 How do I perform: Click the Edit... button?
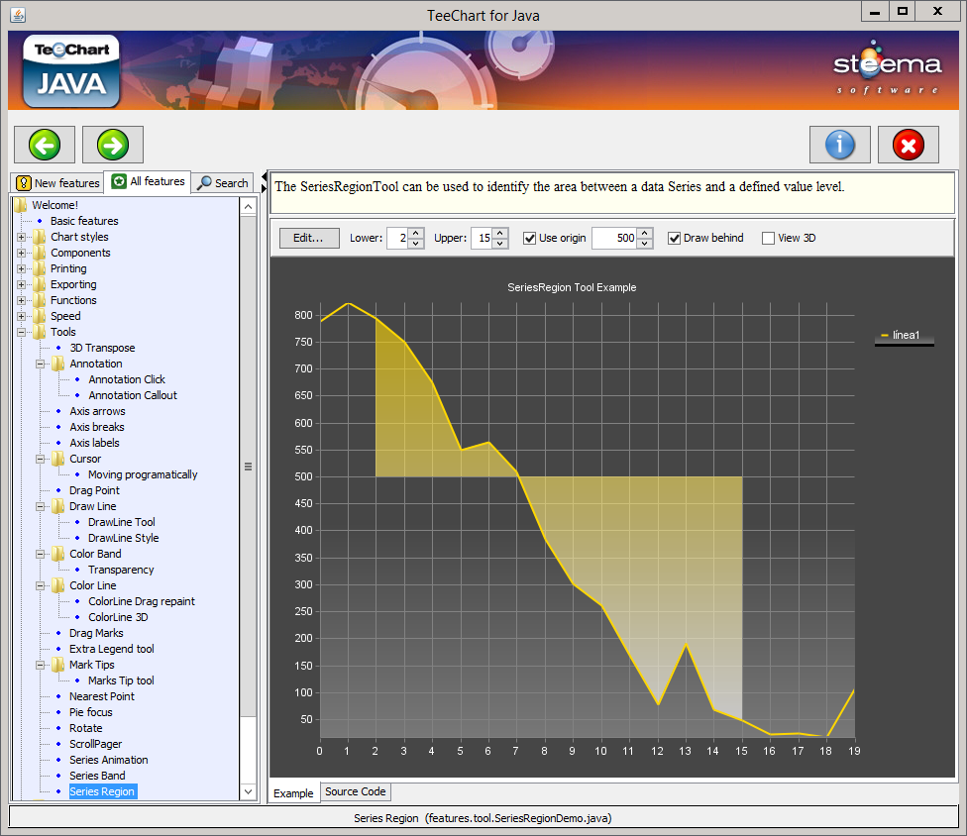309,238
